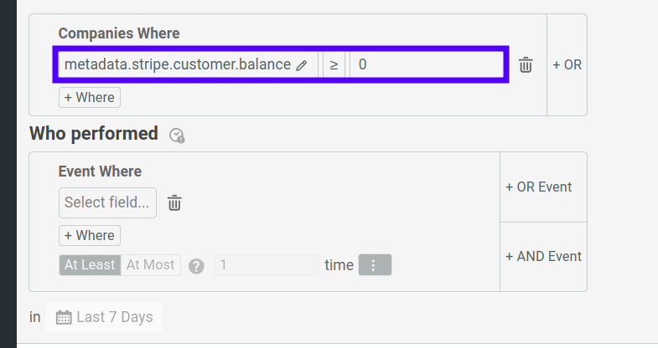Image resolution: width=658 pixels, height=348 pixels.
Task: Delete the Companies Where filter via trash icon
Action: (526, 65)
